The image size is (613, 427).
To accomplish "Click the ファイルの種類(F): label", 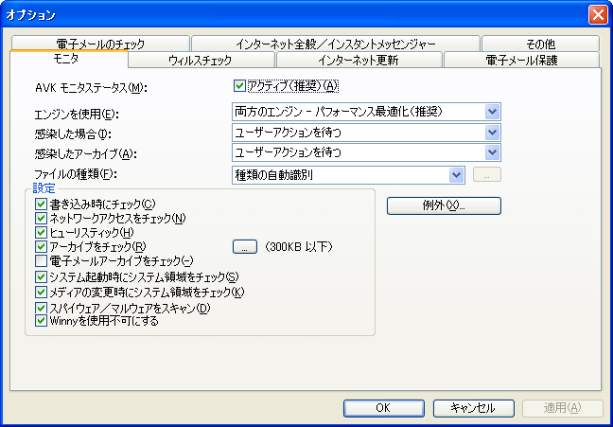I will pyautogui.click(x=76, y=173).
